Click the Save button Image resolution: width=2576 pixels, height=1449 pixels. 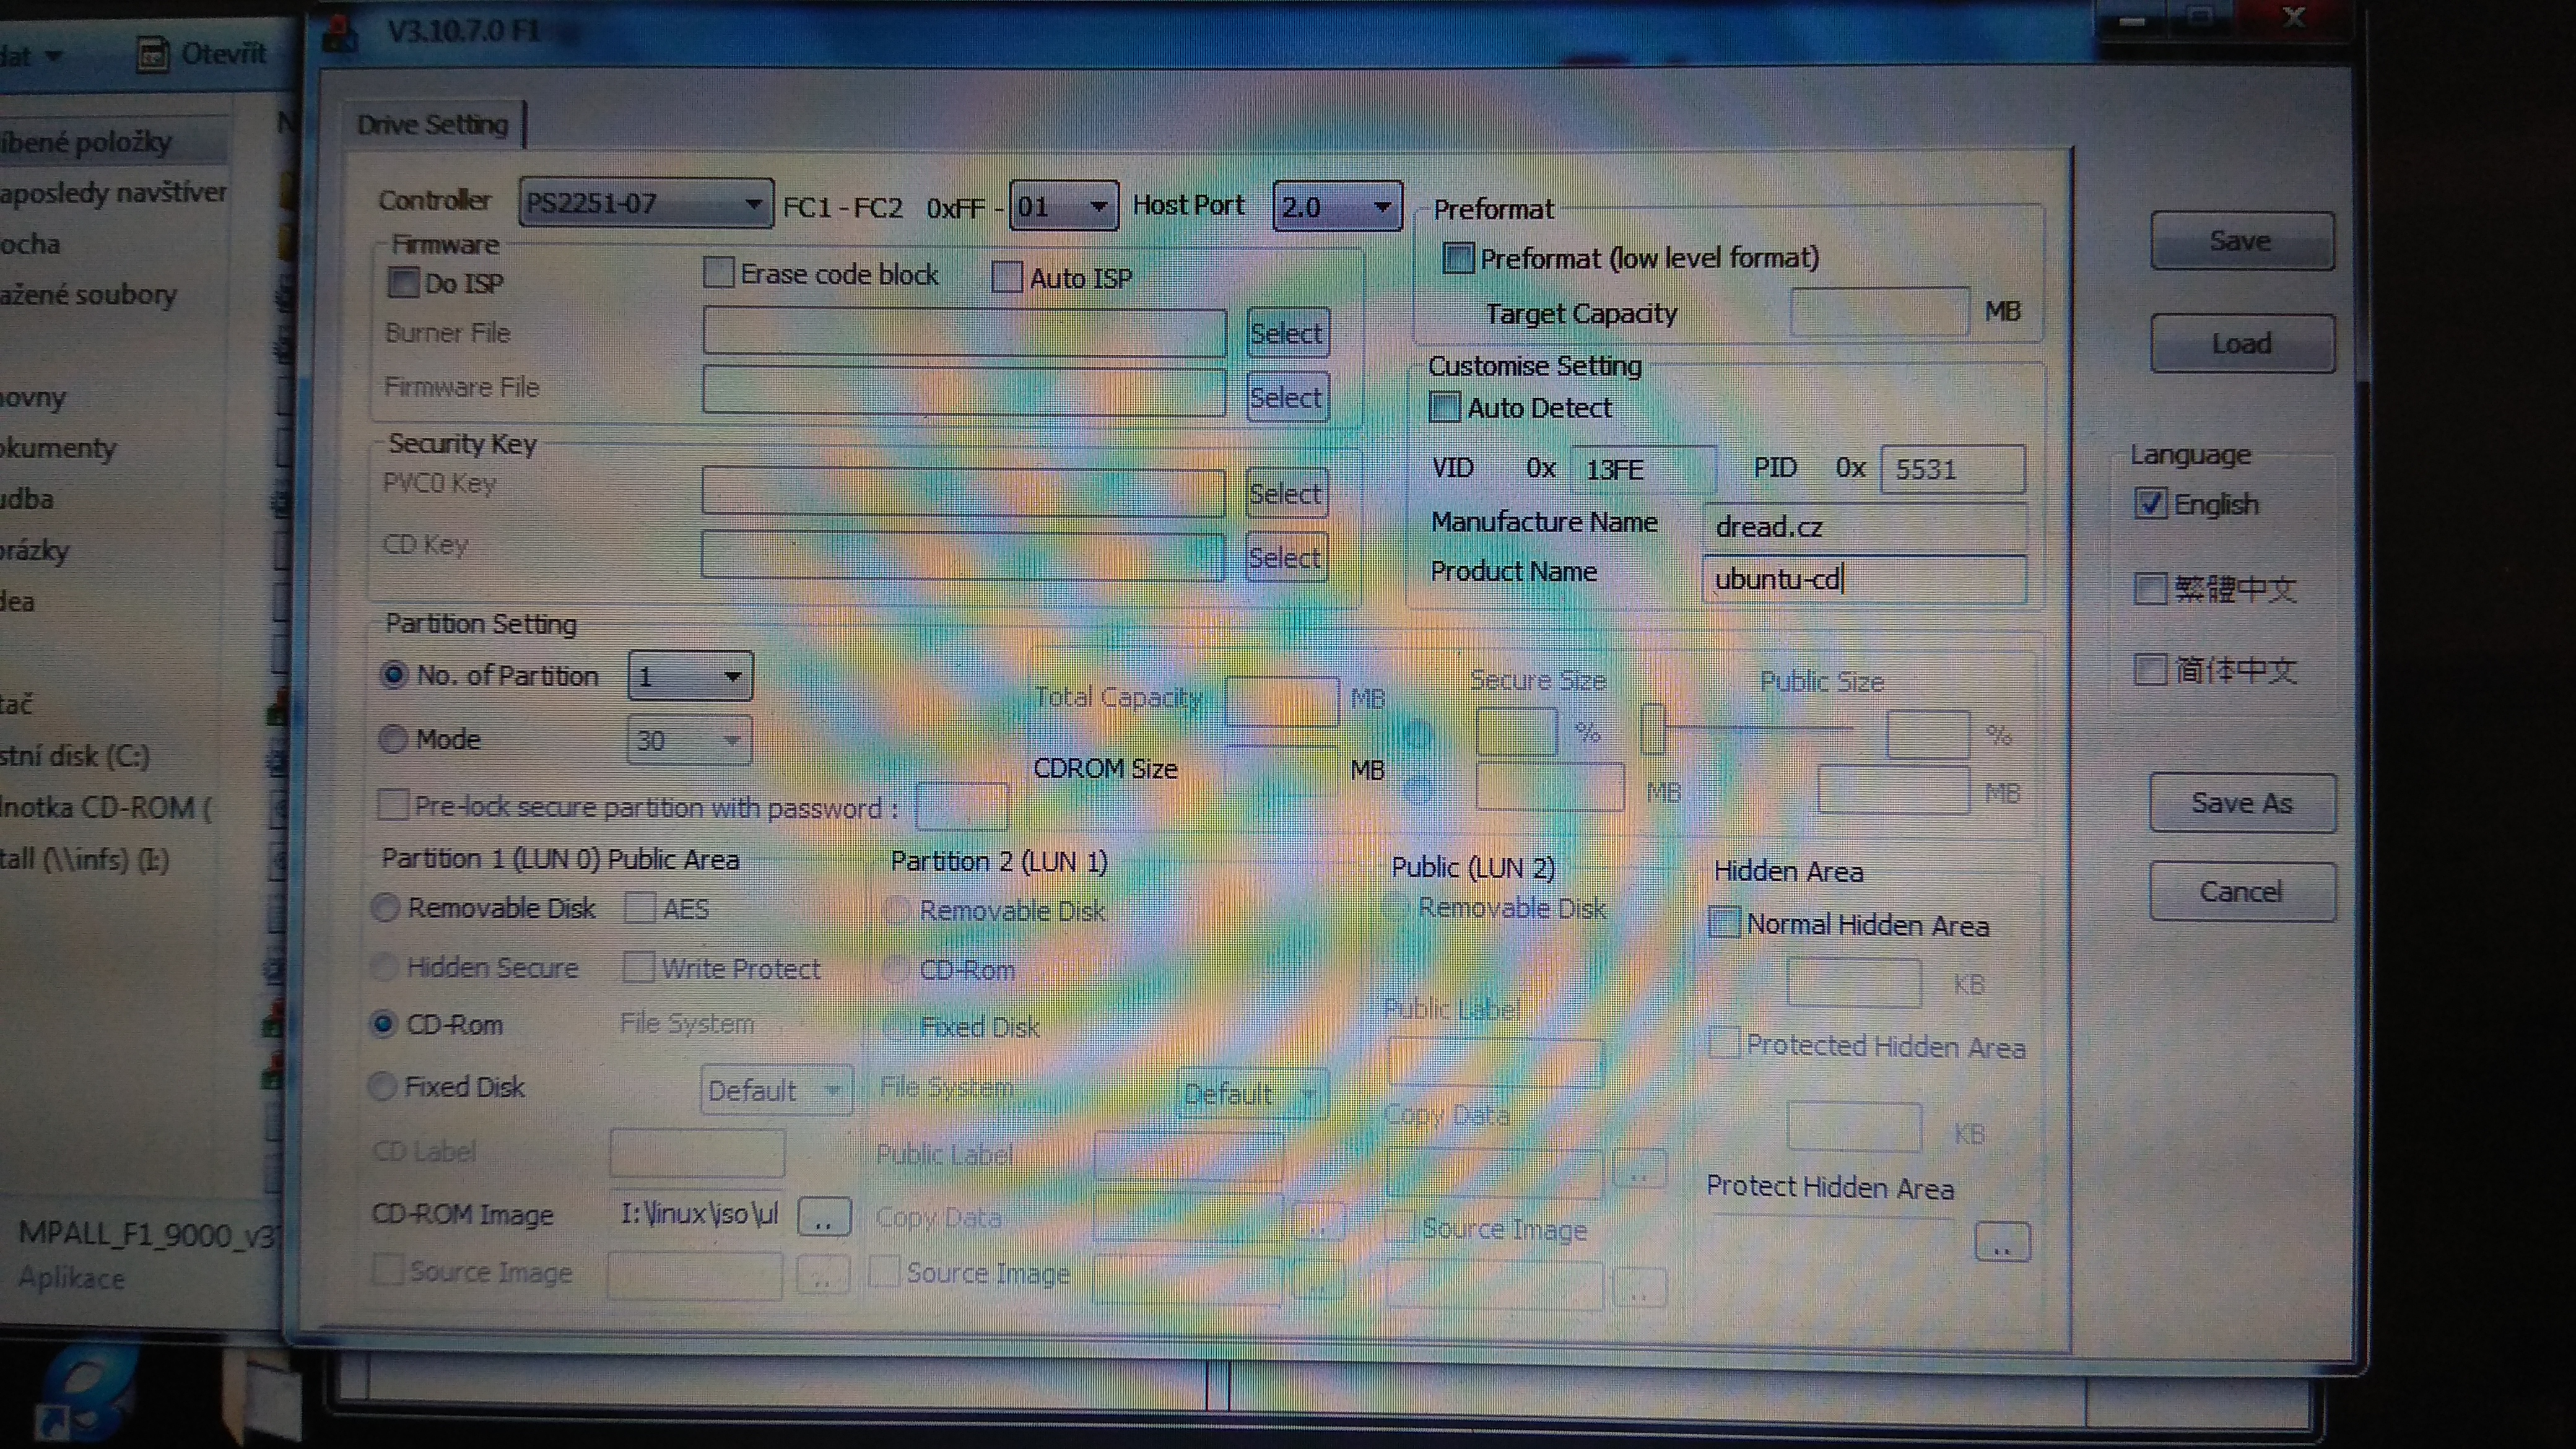2242,241
